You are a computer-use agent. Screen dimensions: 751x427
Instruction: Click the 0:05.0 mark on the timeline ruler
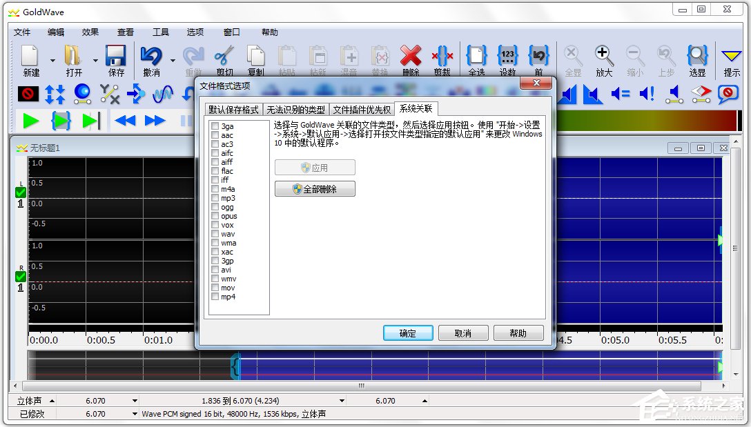pos(615,340)
